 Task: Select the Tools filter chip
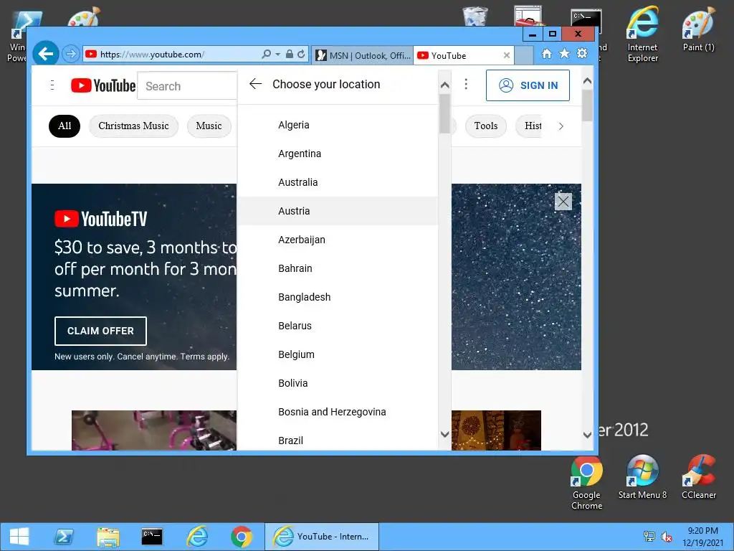click(486, 126)
